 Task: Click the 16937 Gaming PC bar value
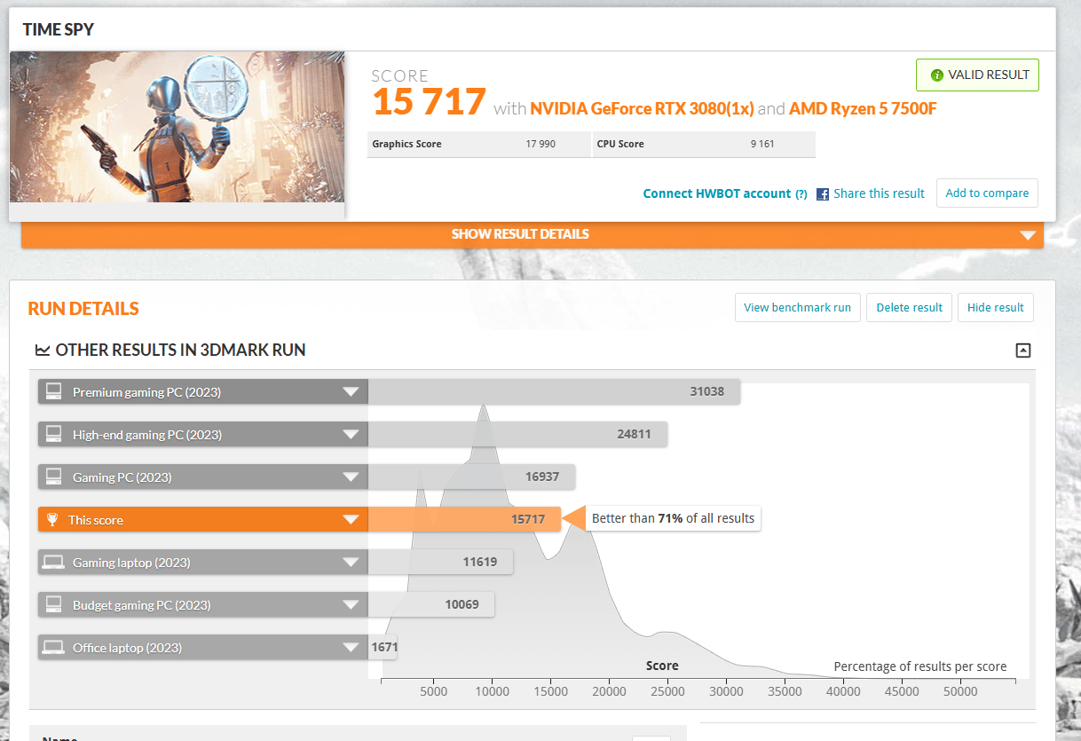coord(541,477)
